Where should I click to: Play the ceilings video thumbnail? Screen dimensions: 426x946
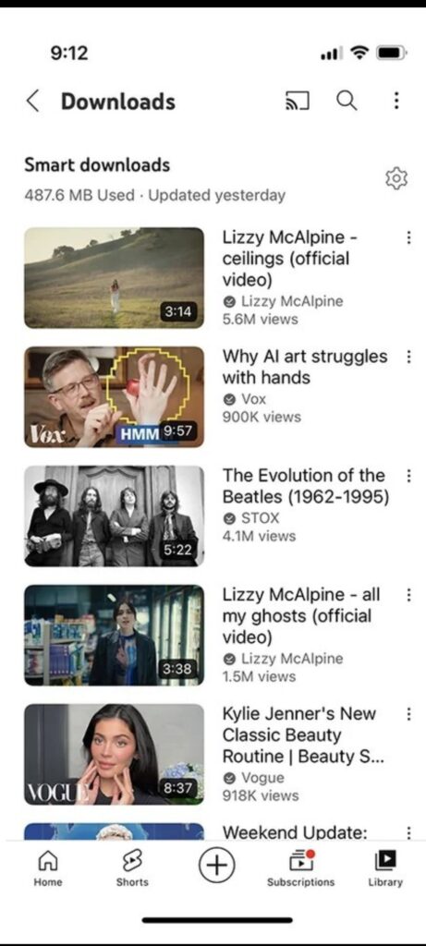[x=114, y=278]
